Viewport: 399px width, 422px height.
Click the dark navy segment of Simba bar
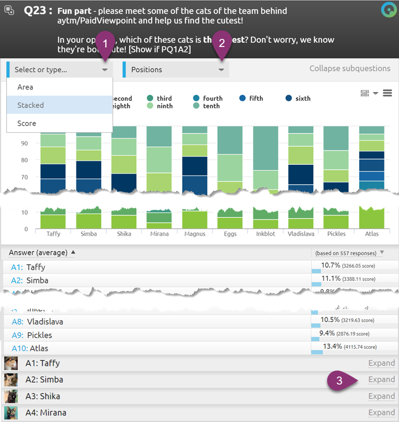tap(89, 170)
